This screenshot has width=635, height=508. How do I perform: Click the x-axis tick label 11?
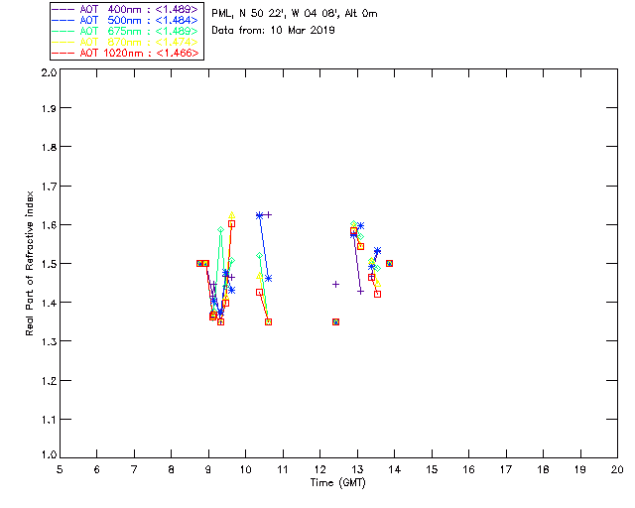tap(283, 470)
